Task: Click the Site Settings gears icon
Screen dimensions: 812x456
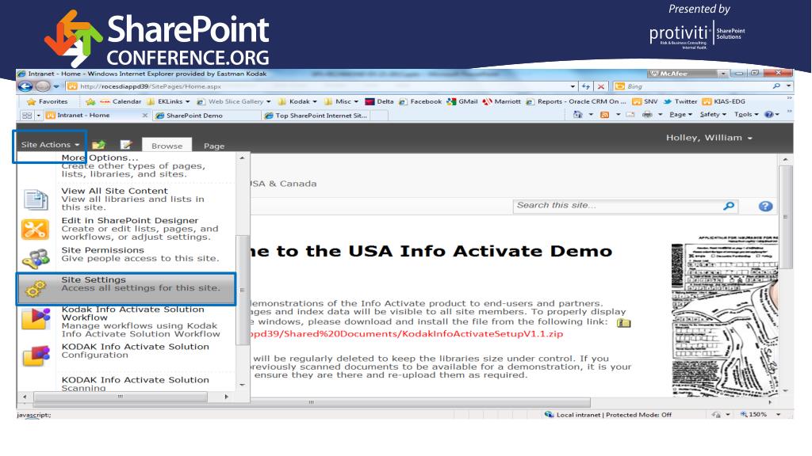Action: coord(36,288)
